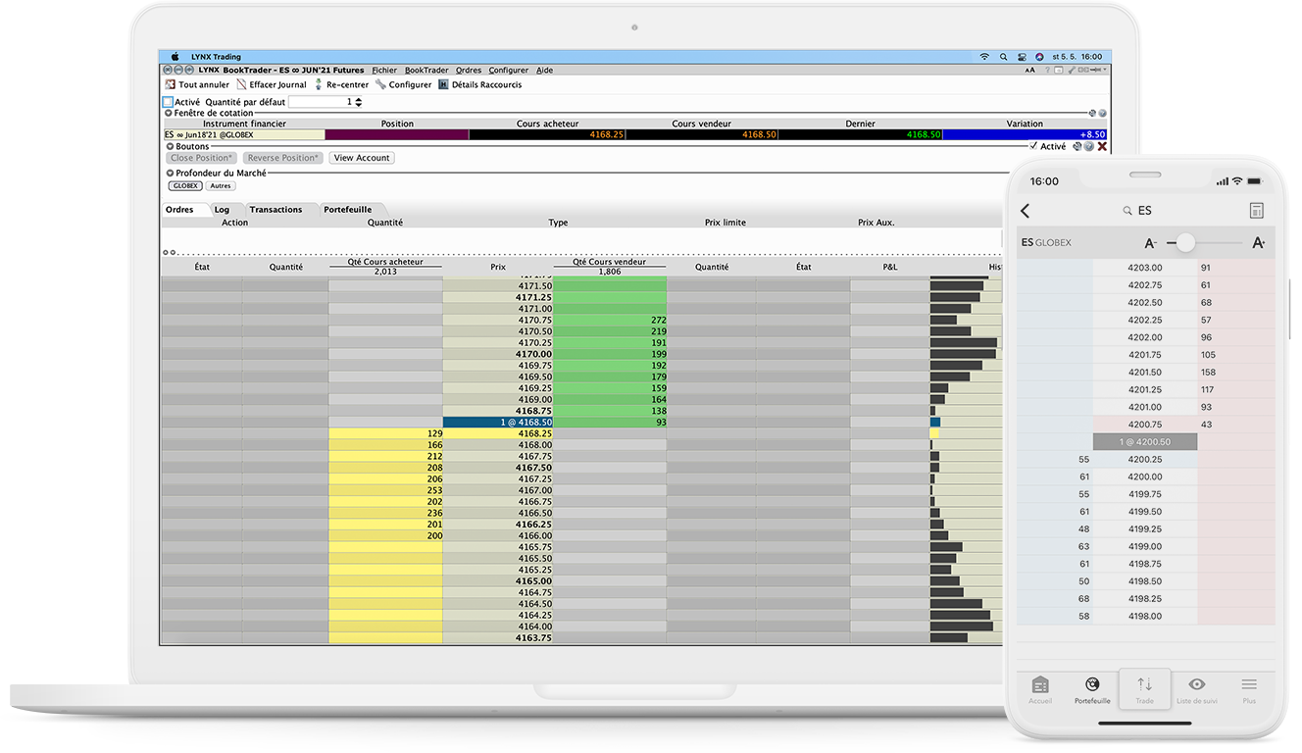1302x753 pixels.
Task: Collapse the Boutons section
Action: pos(170,146)
